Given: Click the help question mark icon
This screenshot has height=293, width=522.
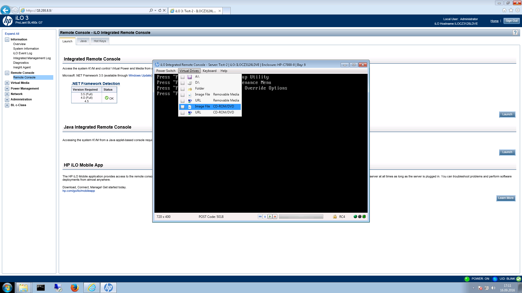Looking at the screenshot, I should (x=515, y=33).
